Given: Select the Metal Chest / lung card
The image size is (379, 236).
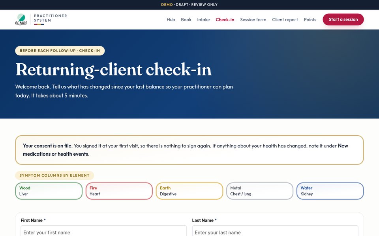Looking at the screenshot, I should (260, 191).
